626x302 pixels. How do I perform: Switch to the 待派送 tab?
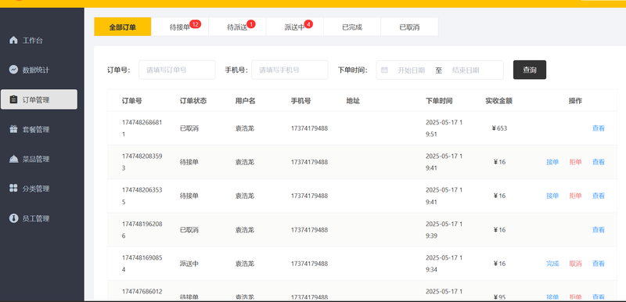pyautogui.click(x=238, y=27)
